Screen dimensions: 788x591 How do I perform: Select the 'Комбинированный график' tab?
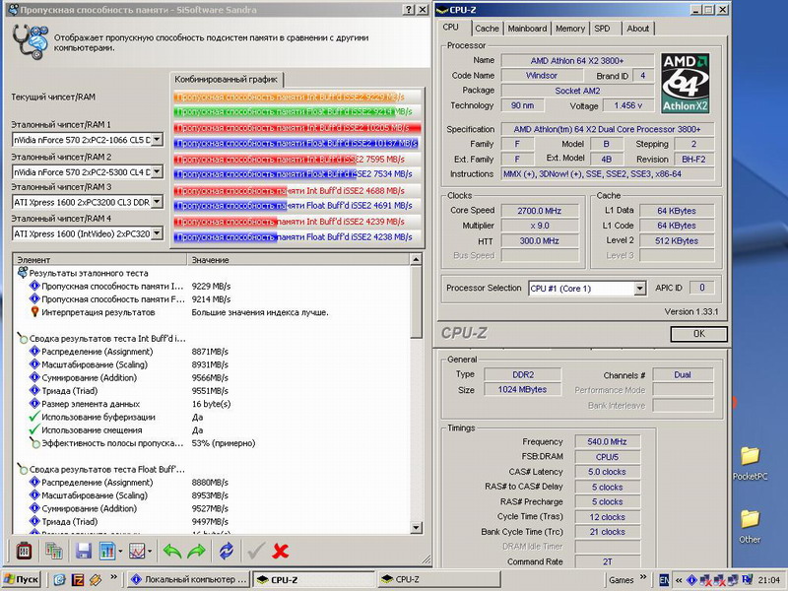(227, 80)
